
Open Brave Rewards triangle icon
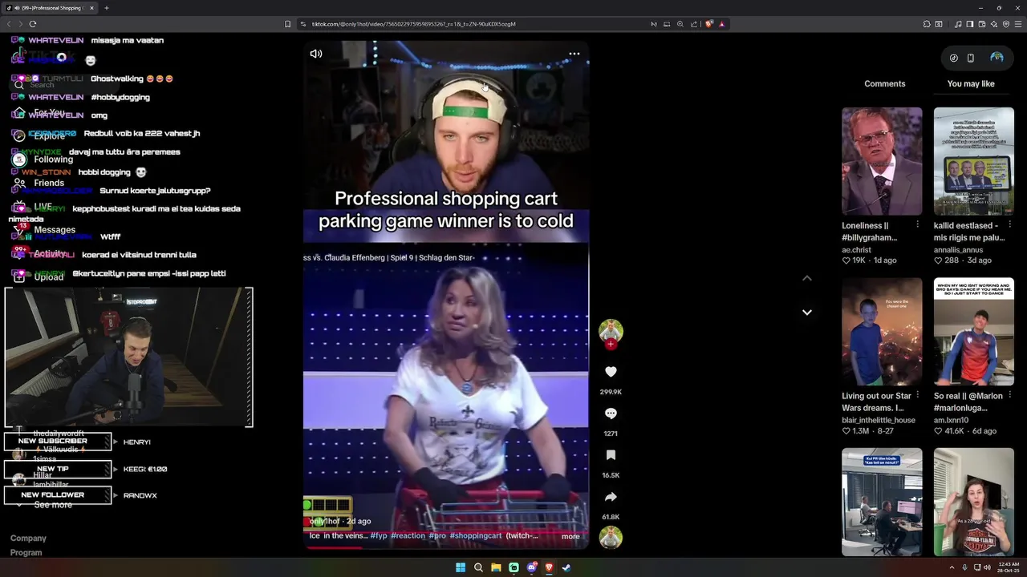[x=722, y=24]
